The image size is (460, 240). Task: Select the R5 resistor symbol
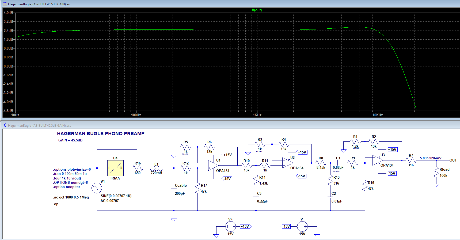pos(186,147)
